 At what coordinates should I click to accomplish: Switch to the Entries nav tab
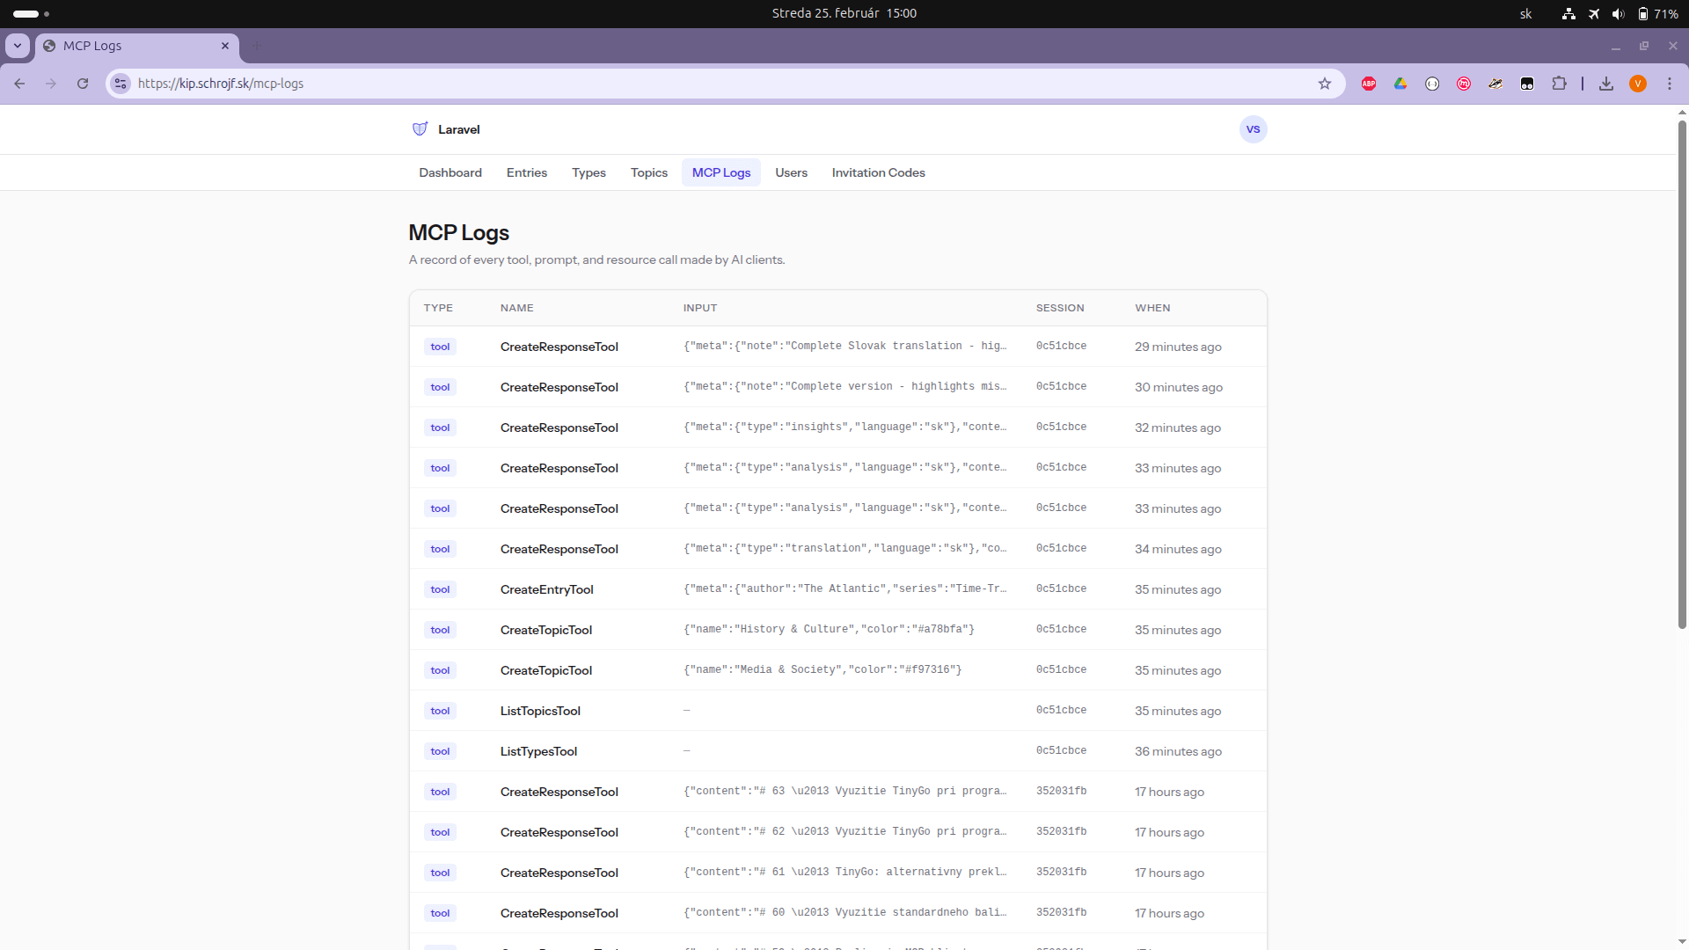[527, 172]
